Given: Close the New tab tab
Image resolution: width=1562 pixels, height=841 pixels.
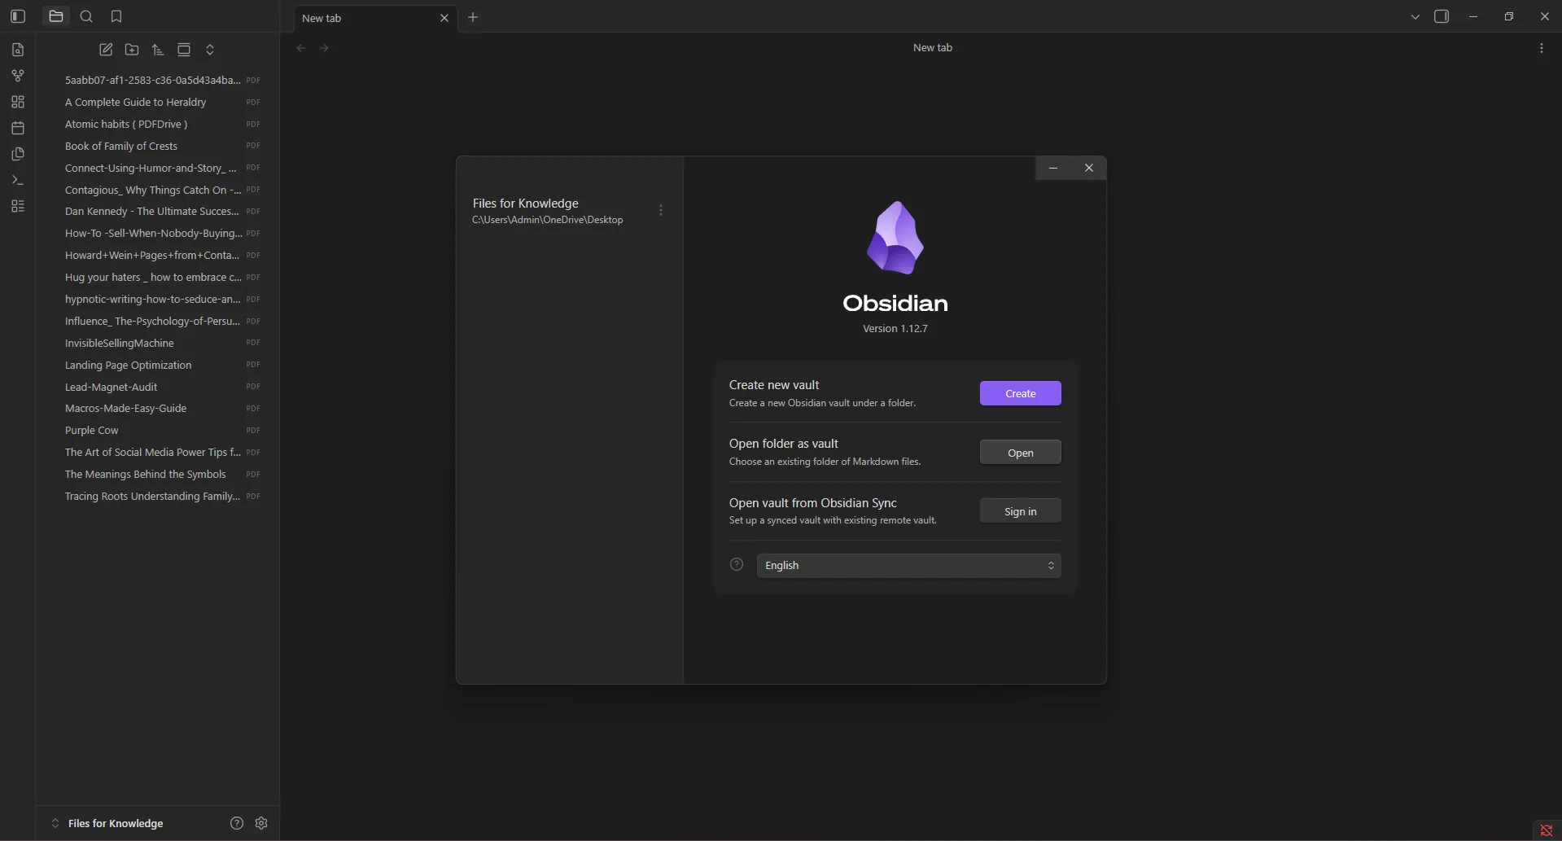Looking at the screenshot, I should coord(444,18).
